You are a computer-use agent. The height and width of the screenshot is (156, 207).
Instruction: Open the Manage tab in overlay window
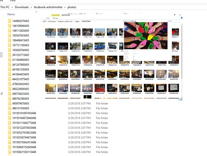[56, 18]
